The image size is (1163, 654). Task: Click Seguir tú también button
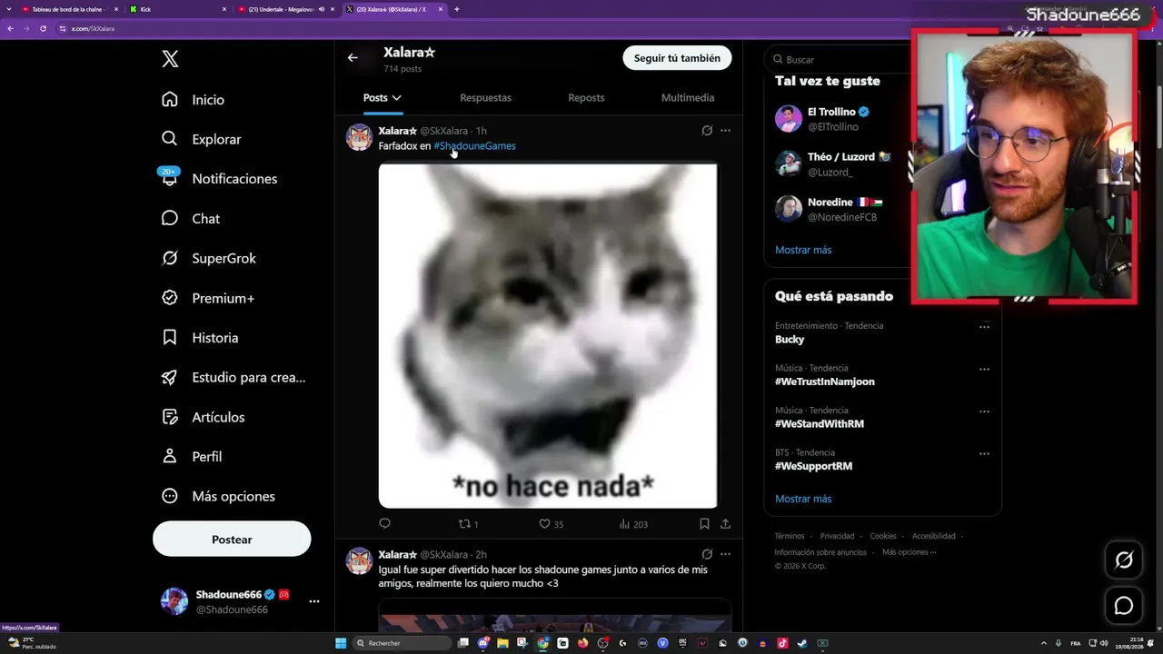click(x=677, y=58)
